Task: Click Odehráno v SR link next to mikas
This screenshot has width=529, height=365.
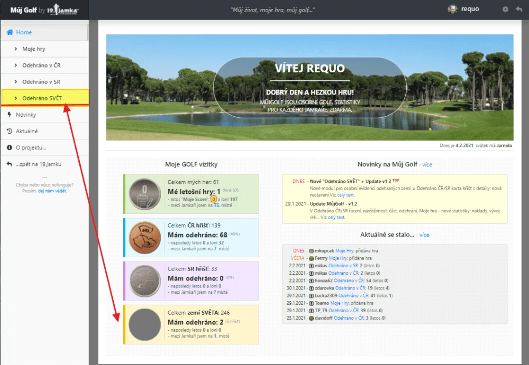Action: click(x=343, y=266)
